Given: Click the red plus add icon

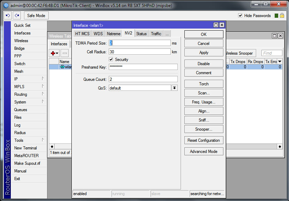Looking at the screenshot, I should (x=54, y=53).
